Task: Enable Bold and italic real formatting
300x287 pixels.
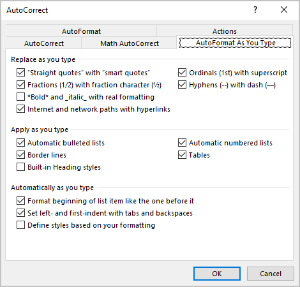Action: pos(20,97)
